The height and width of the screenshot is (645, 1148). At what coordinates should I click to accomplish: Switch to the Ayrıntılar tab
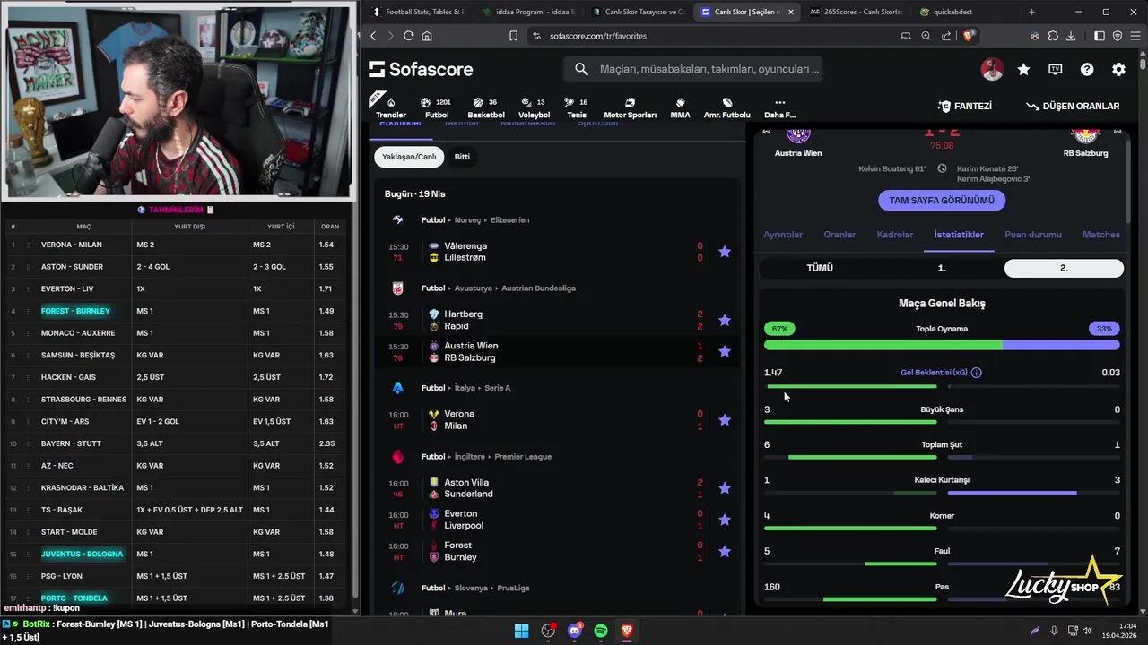click(x=783, y=235)
